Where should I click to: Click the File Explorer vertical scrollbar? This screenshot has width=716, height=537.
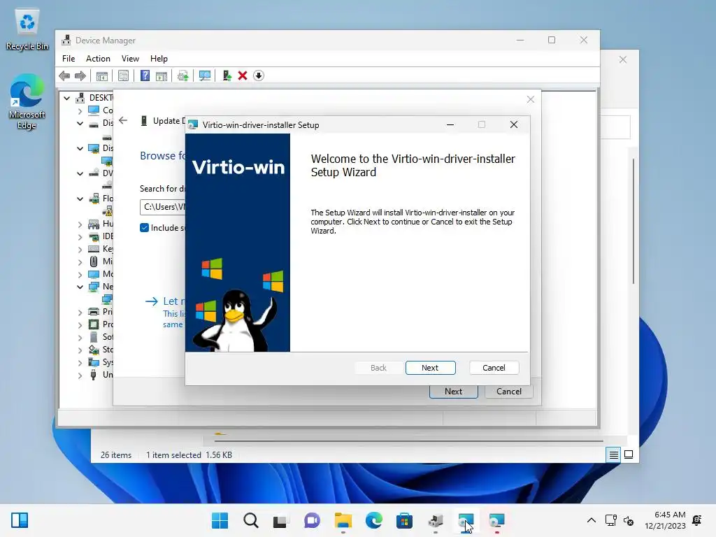point(633,221)
